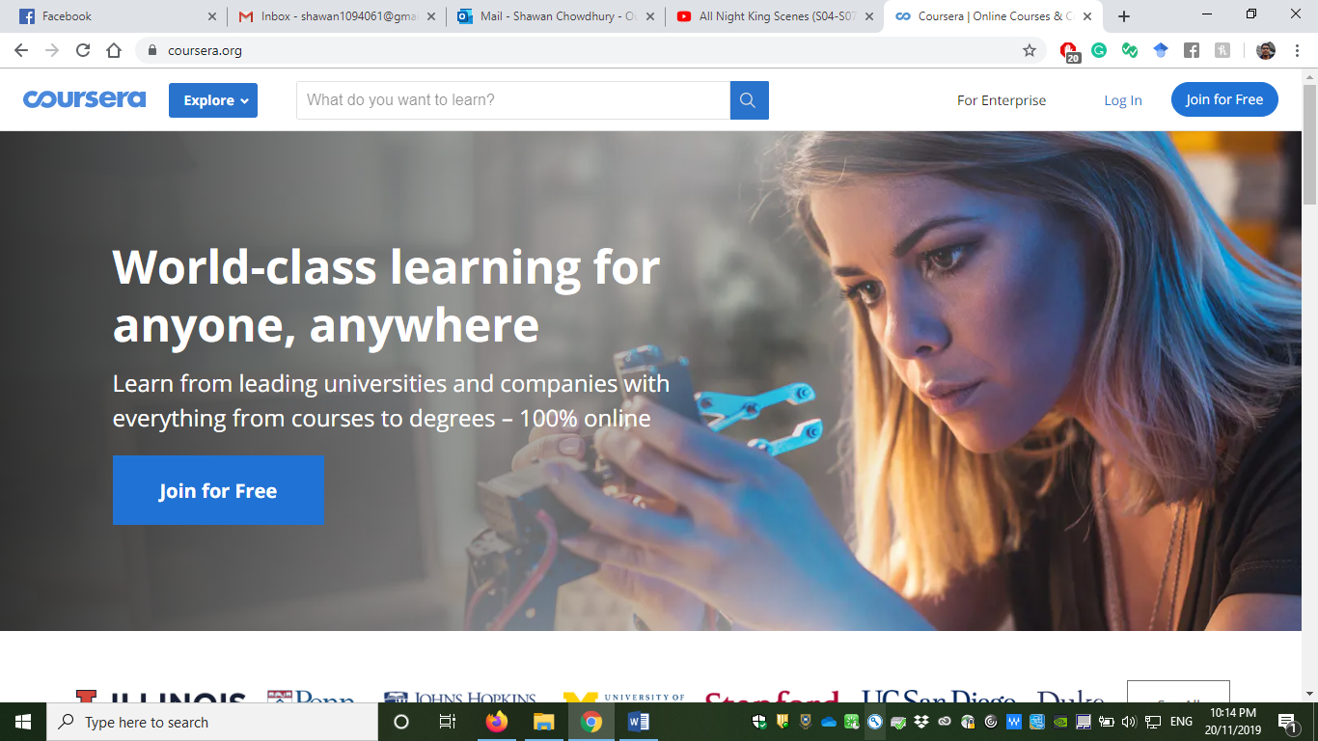This screenshot has width=1318, height=741.
Task: Open the Honey extension icon
Action: (x=1222, y=50)
